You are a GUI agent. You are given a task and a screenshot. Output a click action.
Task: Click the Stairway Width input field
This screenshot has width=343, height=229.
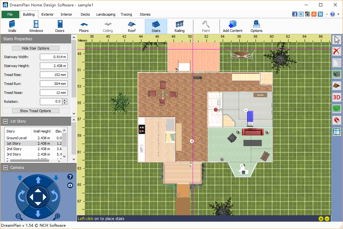(54, 57)
